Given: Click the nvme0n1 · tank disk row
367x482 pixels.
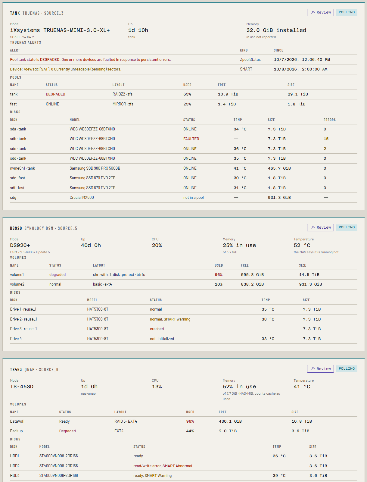Looking at the screenshot, I should click(184, 168).
